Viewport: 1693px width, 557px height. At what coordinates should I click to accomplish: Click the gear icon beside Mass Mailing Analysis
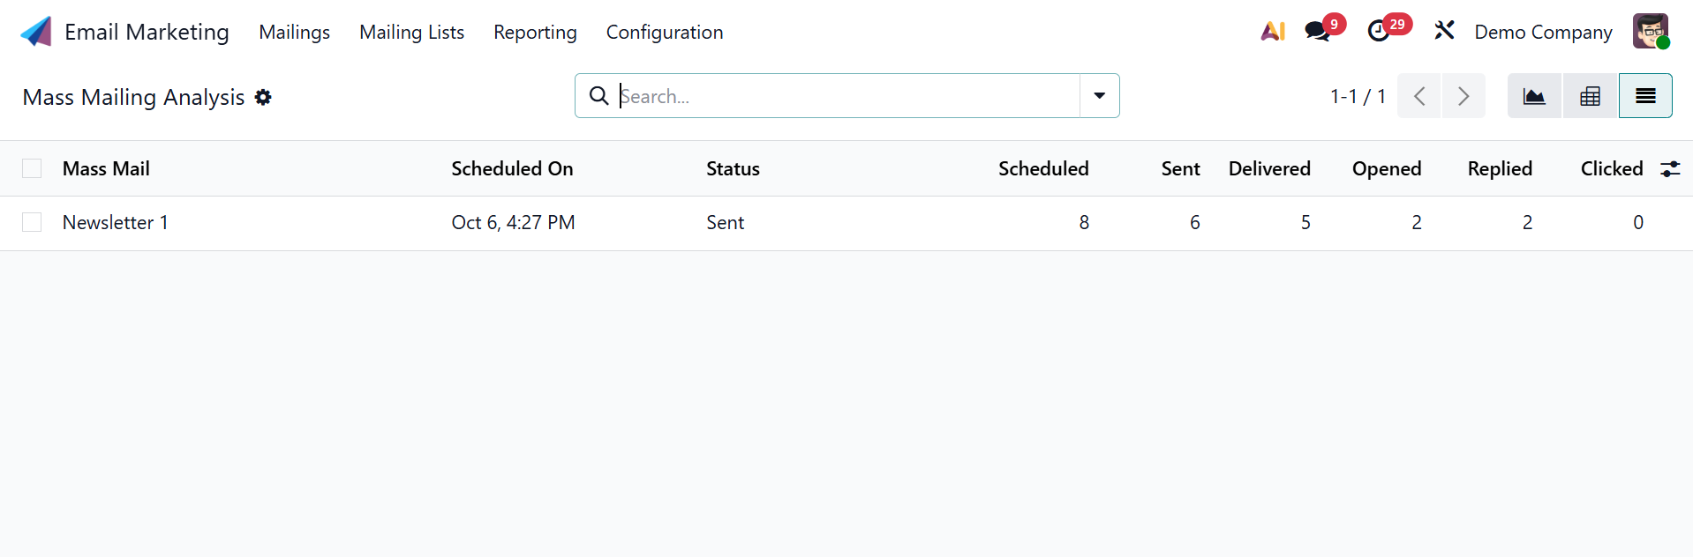[263, 97]
